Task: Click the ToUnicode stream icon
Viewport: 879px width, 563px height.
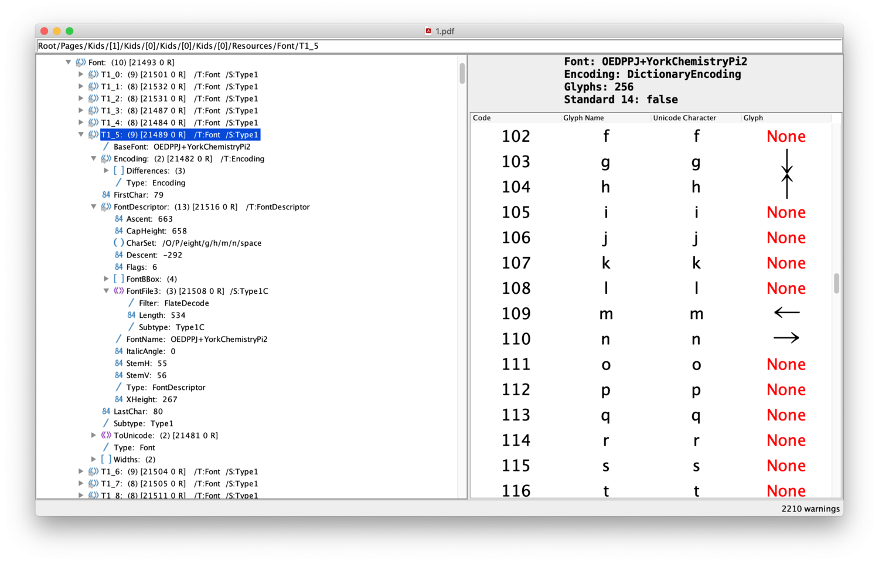Action: point(106,435)
